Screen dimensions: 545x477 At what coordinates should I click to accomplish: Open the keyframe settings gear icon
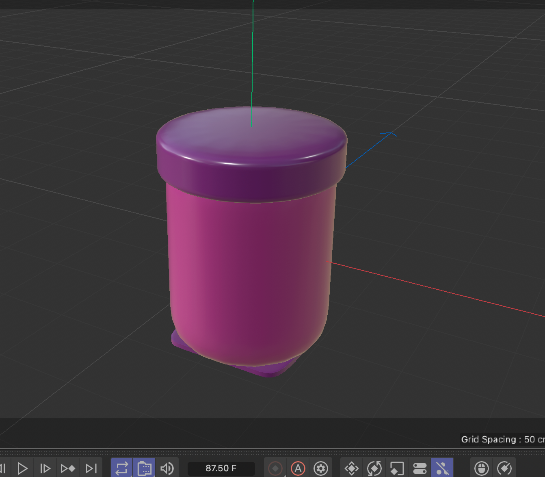(x=321, y=468)
